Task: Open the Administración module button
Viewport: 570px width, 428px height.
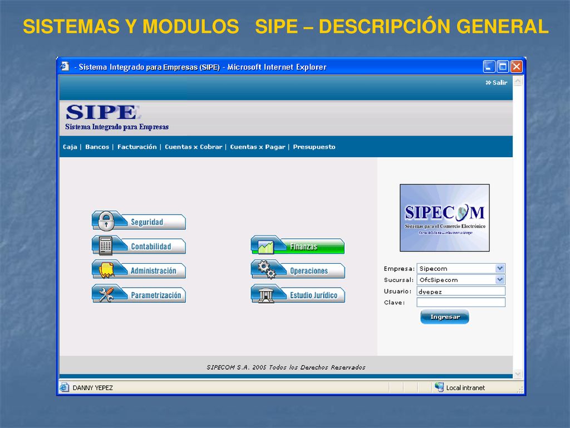Action: [139, 270]
